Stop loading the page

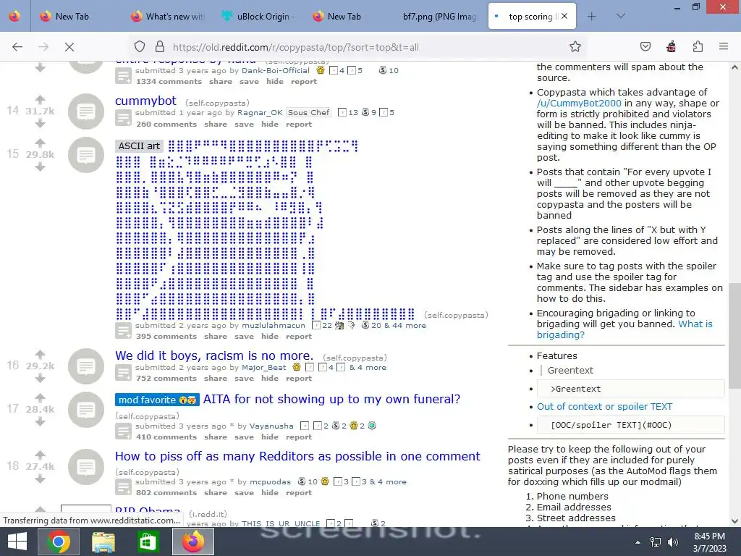tap(69, 47)
